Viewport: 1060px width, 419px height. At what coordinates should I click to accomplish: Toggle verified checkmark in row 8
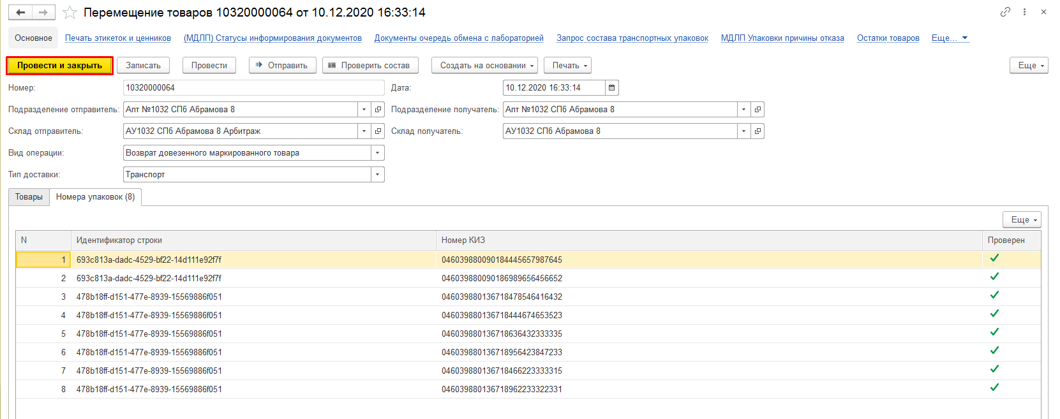point(994,388)
